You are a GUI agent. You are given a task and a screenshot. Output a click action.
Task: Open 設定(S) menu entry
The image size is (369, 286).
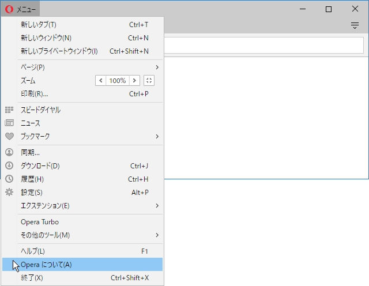point(82,193)
